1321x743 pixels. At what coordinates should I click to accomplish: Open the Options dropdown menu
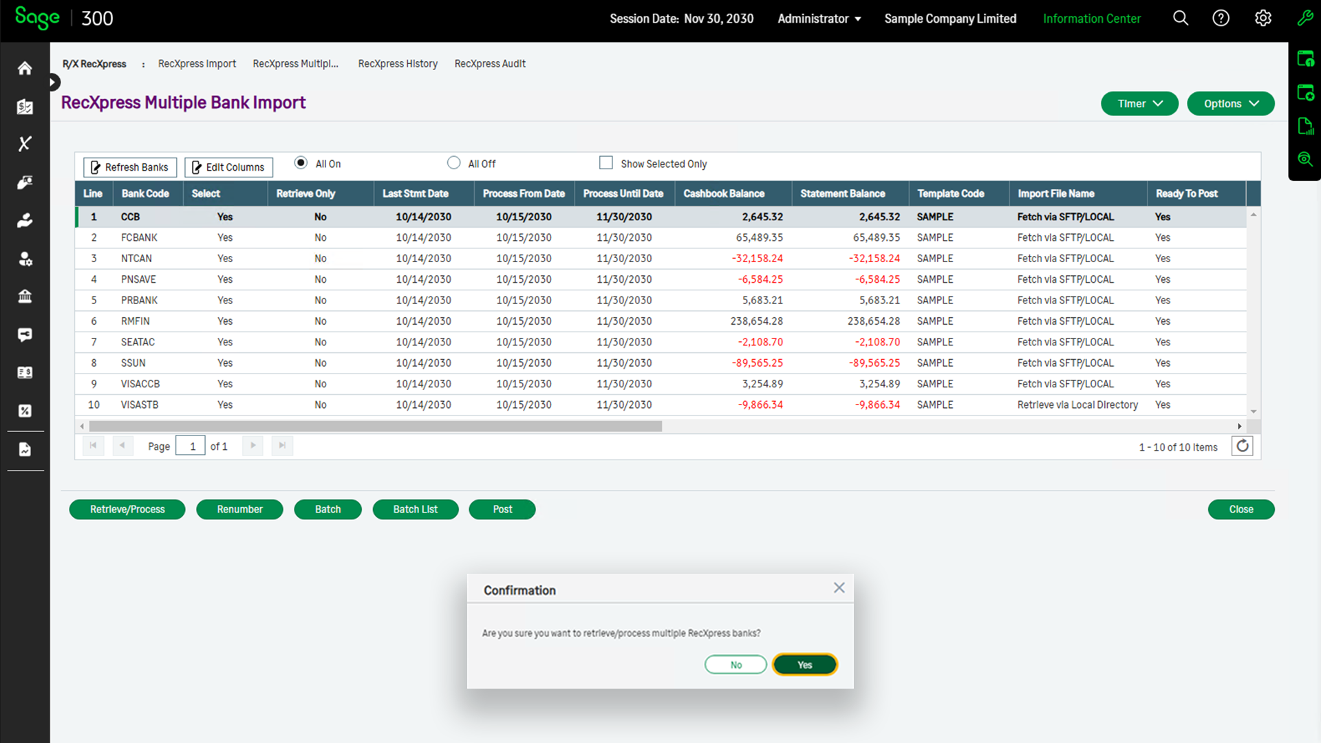pos(1230,104)
